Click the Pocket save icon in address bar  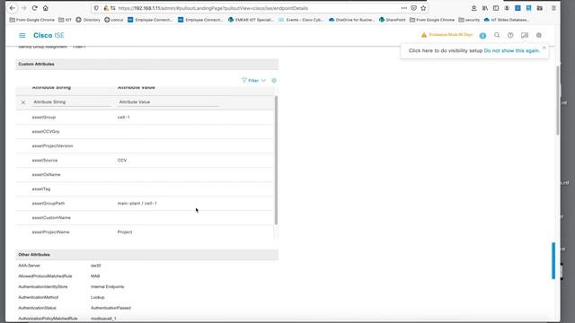(413, 8)
